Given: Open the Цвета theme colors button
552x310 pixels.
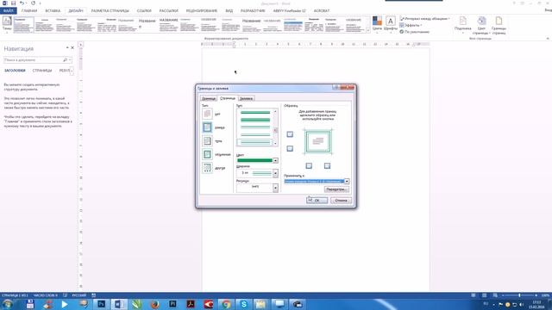Looking at the screenshot, I should tap(377, 24).
